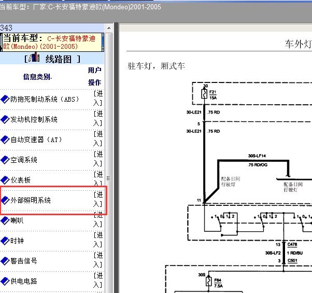Image resolution: width=312 pixels, height=293 pixels.
Task: Click the 线路图 heading
Action: [x=58, y=59]
